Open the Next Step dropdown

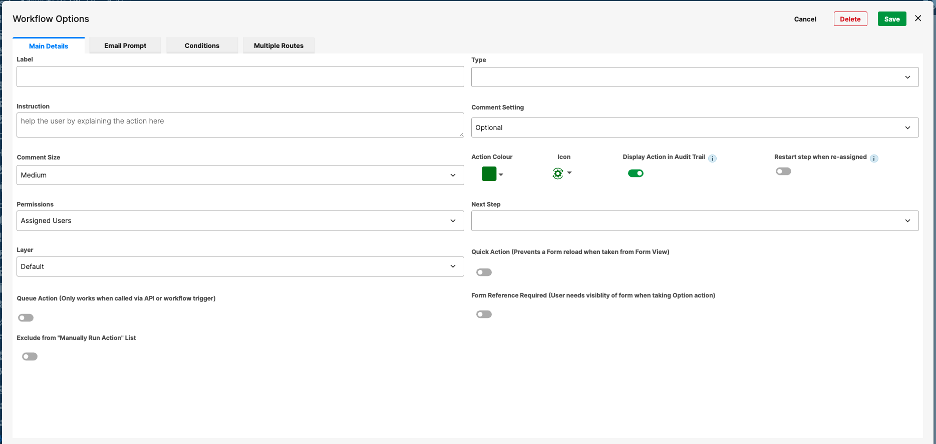695,220
